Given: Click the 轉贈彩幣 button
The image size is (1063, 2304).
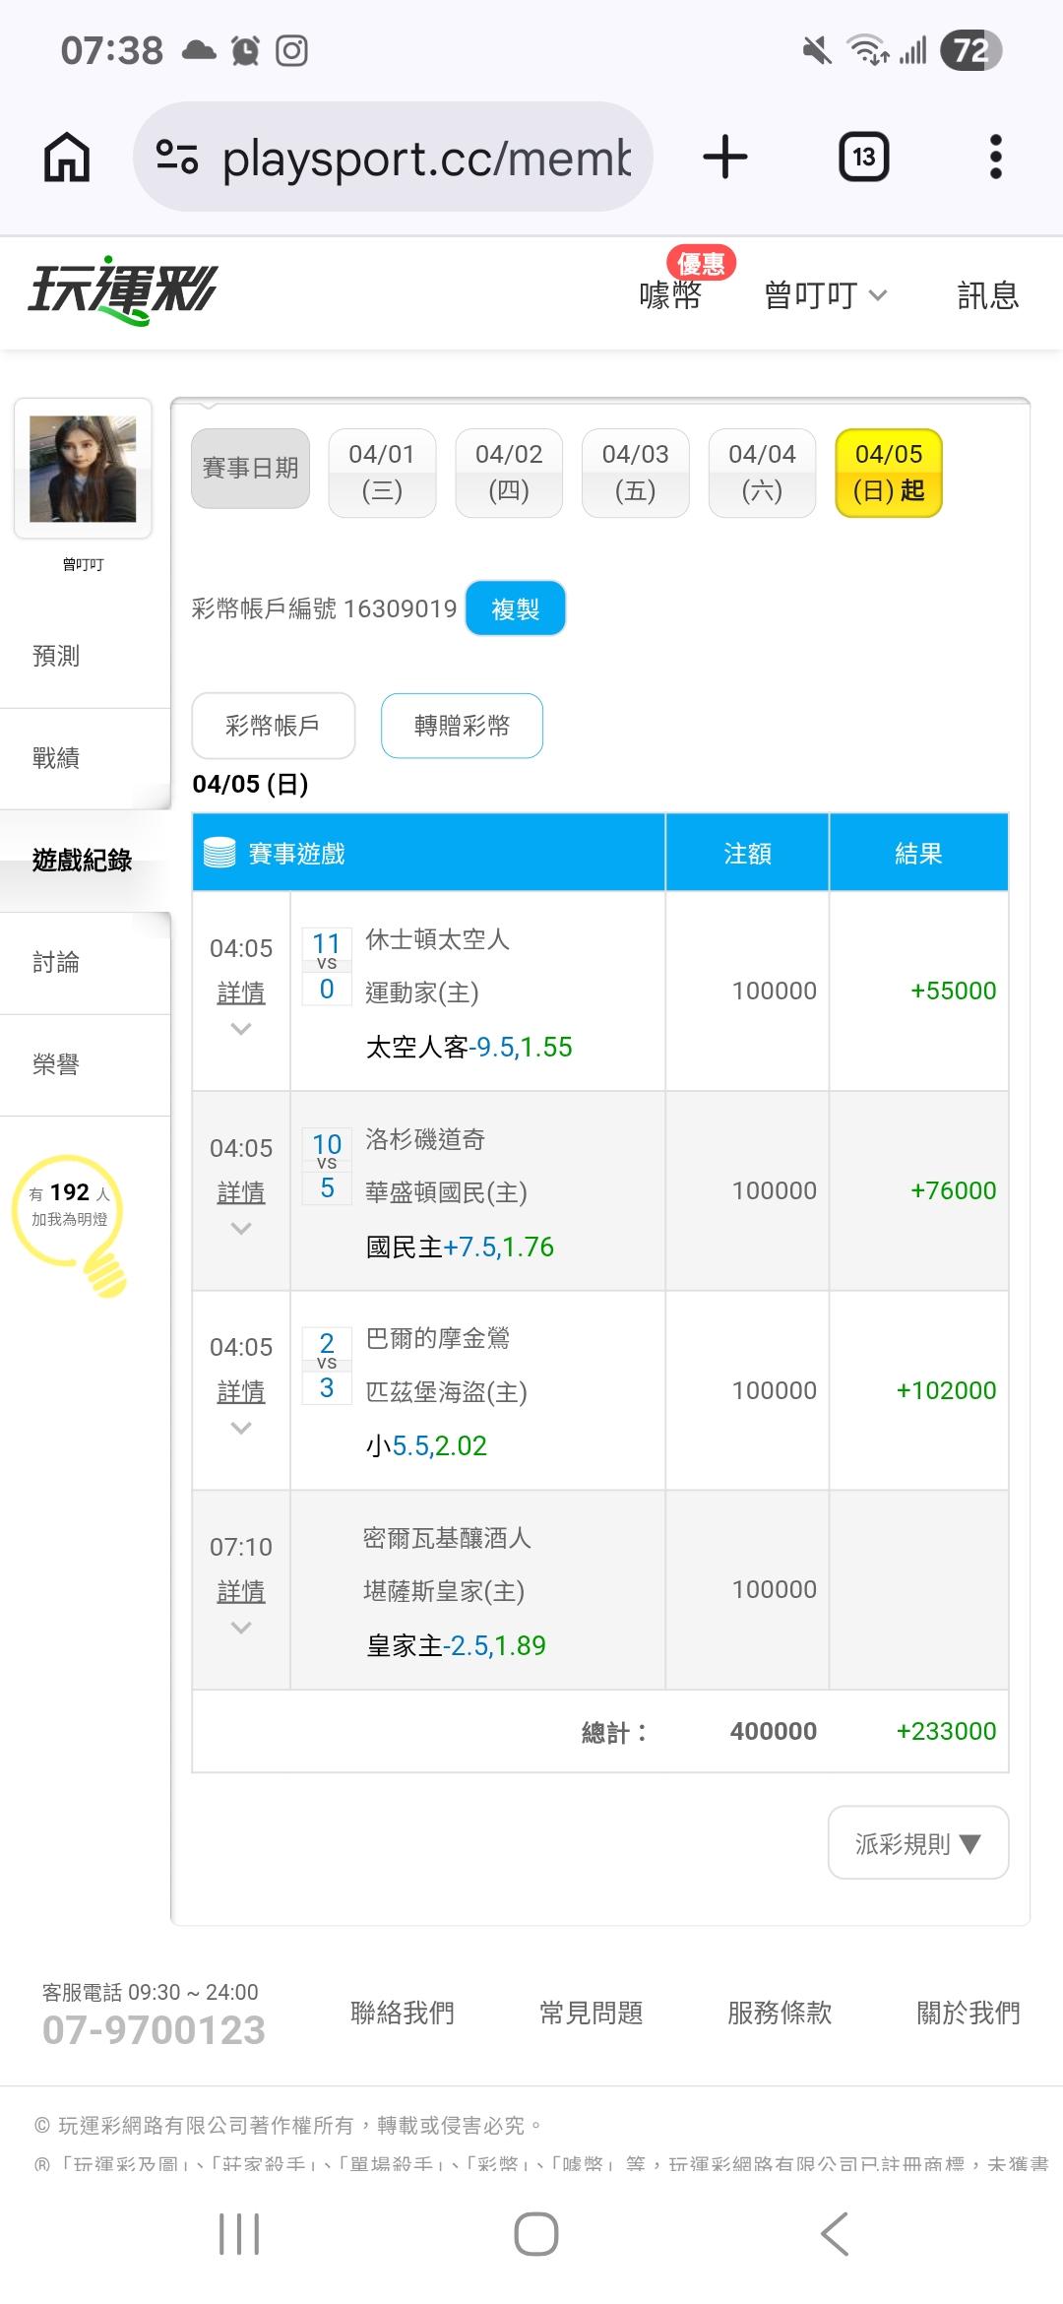Looking at the screenshot, I should 462,726.
